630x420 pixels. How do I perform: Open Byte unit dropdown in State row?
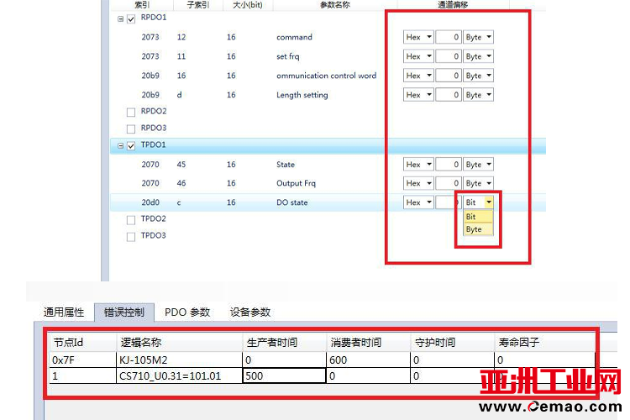click(x=478, y=165)
